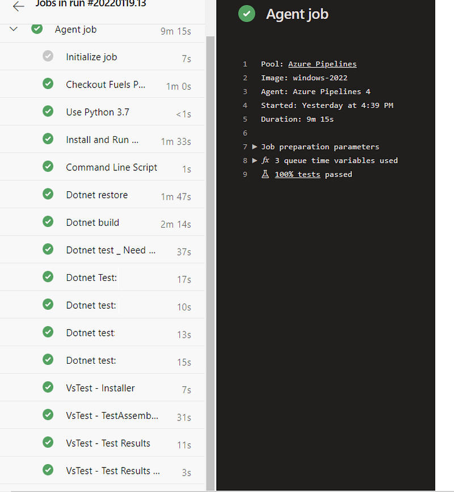This screenshot has width=454, height=492.
Task: Expand Job preparation parameters section
Action: point(255,147)
